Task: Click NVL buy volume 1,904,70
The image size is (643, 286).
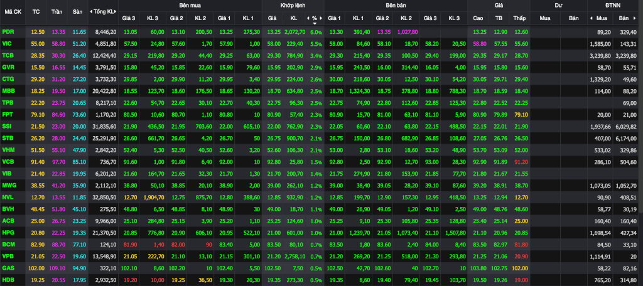Action: [154, 197]
